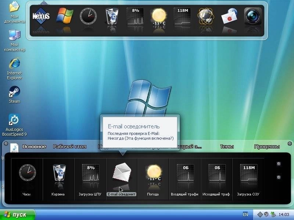The width and height of the screenshot is (294, 220).
Task: Click the network connection tray icon
Action: coord(273,214)
